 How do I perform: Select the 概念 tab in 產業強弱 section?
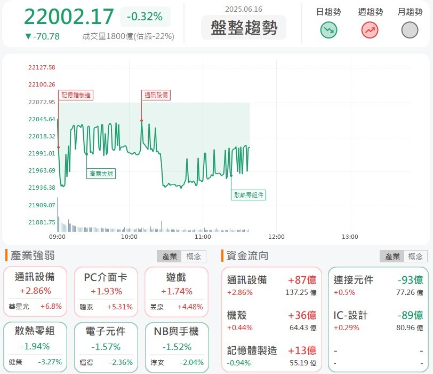coord(194,256)
